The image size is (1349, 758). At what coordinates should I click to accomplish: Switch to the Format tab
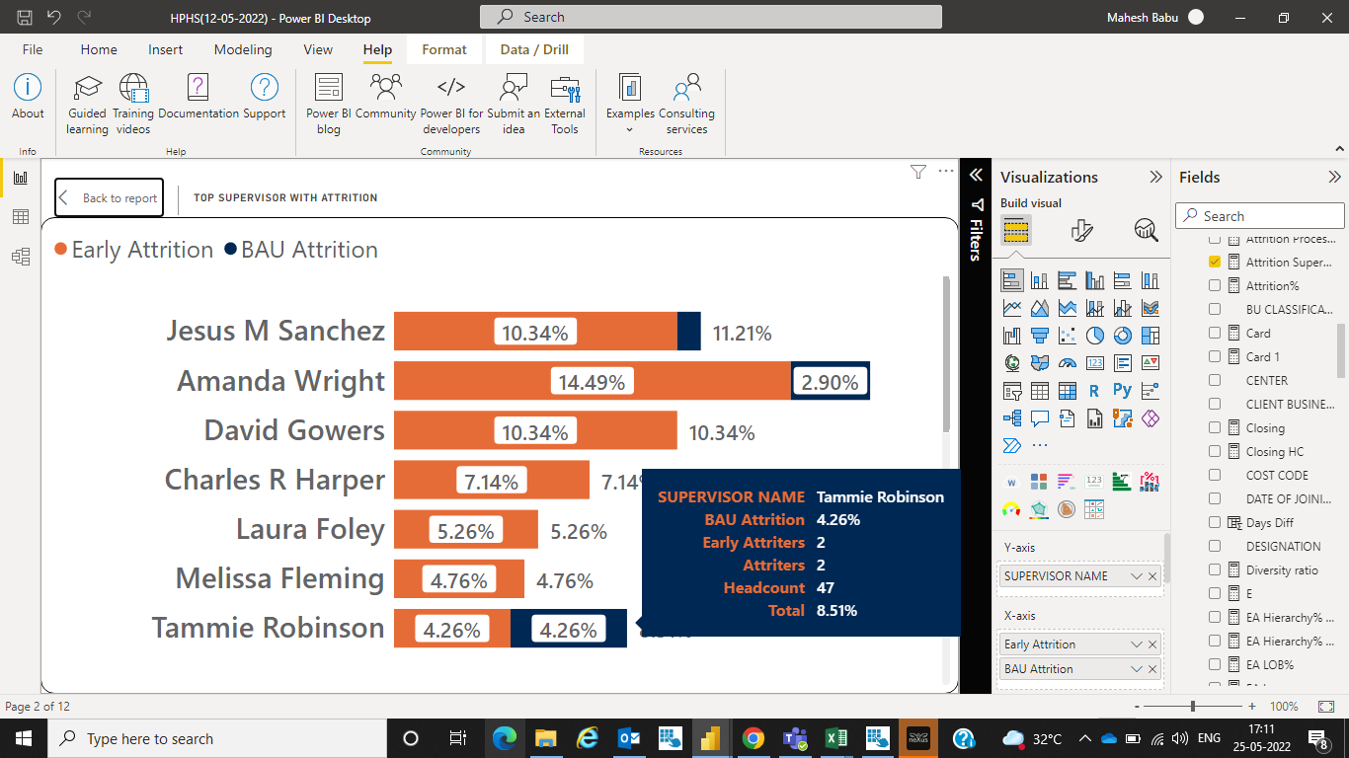(x=444, y=49)
